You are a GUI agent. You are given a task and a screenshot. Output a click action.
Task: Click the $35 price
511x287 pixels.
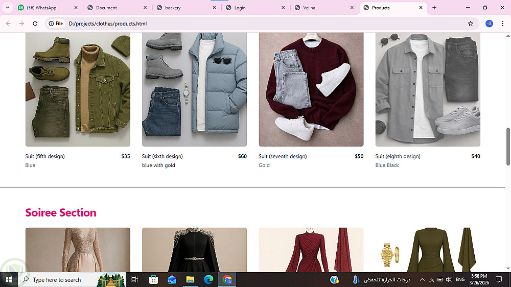point(126,156)
